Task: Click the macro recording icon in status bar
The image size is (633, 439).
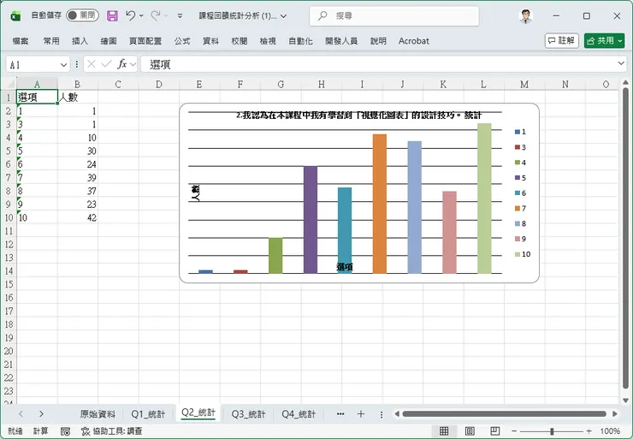Action: (x=65, y=431)
